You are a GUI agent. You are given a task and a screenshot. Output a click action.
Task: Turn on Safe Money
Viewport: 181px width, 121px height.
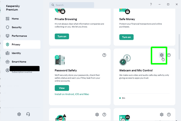click(x=126, y=37)
